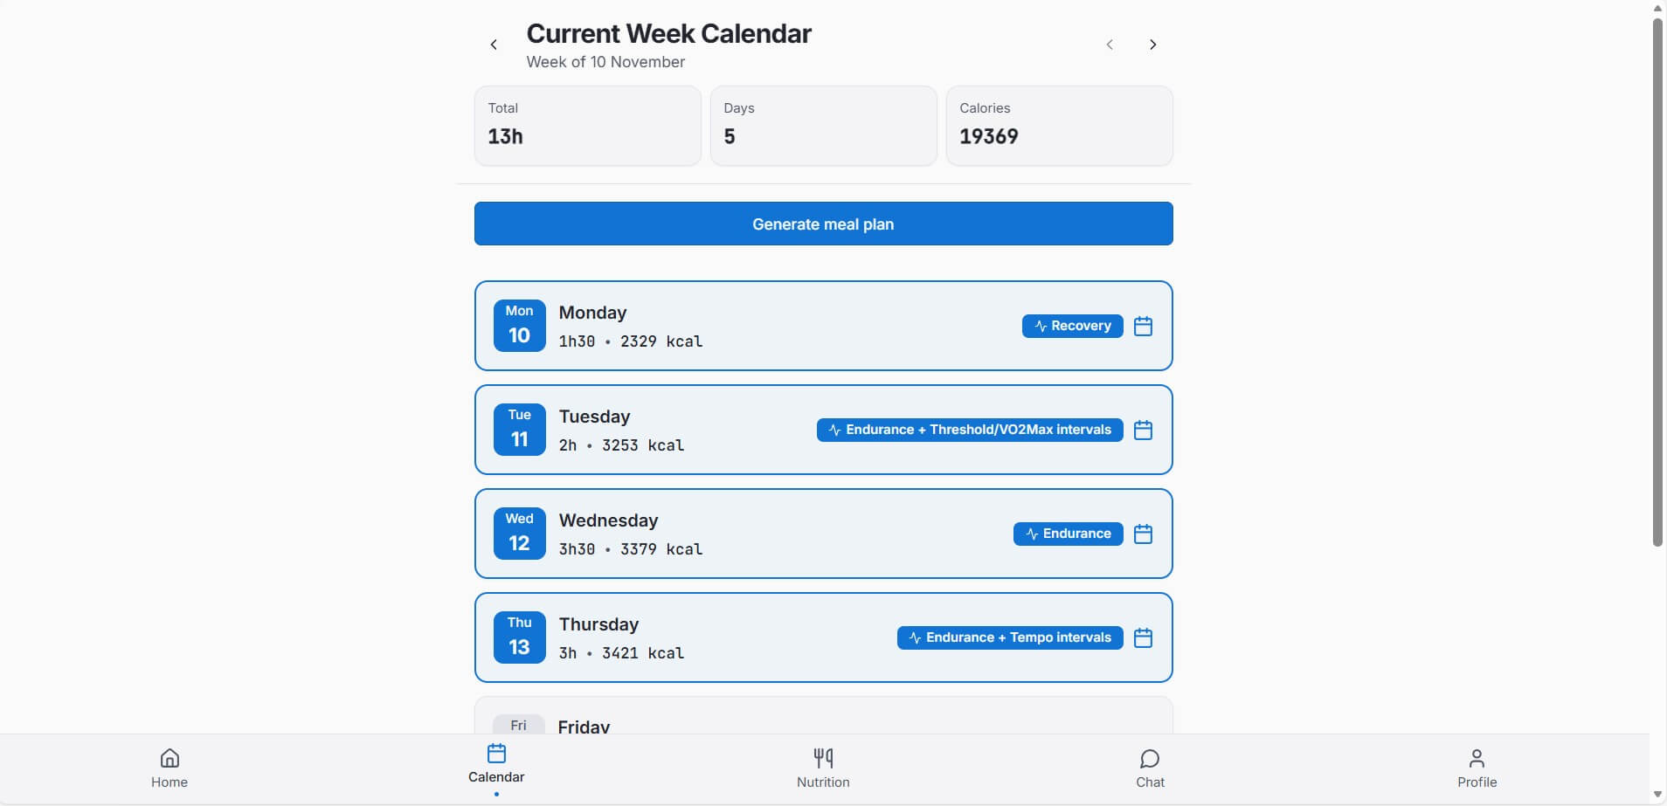
Task: Go to the Profile tab
Action: point(1477,768)
